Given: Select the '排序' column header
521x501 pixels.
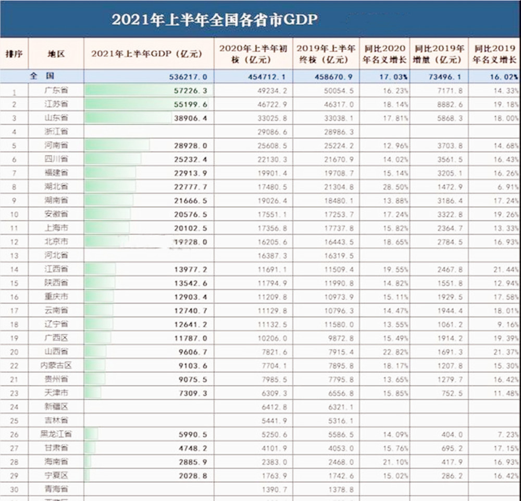Looking at the screenshot, I should [14, 54].
